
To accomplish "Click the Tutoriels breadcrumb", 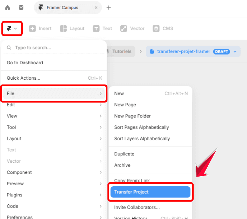I will pos(121,51).
